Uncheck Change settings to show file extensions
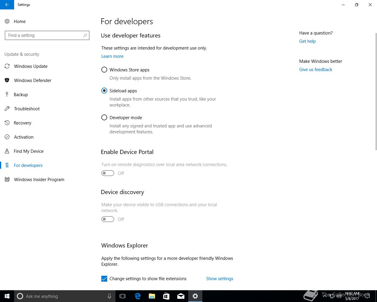The width and height of the screenshot is (377, 302). click(x=104, y=279)
